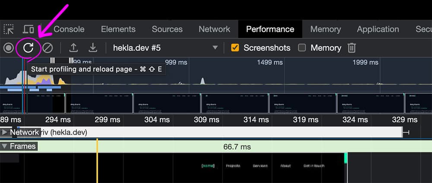Switch to the Console tab
This screenshot has height=183, width=432.
(x=69, y=29)
